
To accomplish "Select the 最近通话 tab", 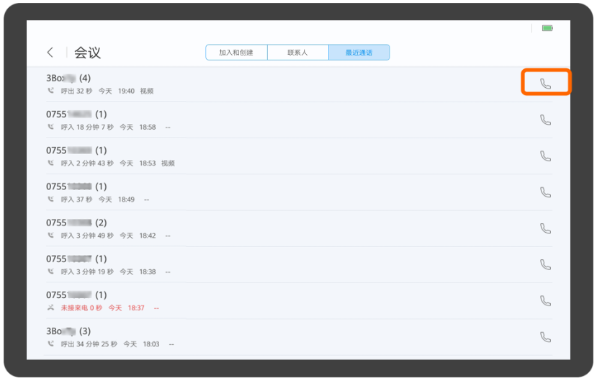I will click(x=359, y=53).
